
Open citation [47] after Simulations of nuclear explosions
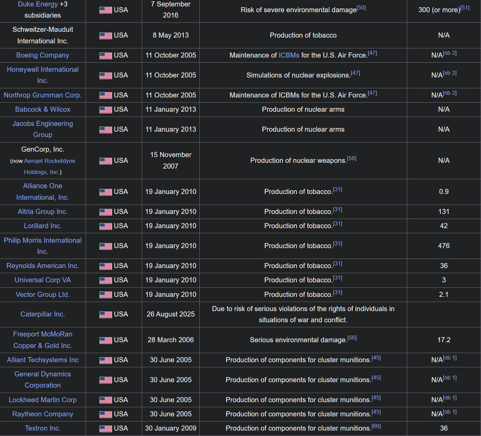pos(355,73)
